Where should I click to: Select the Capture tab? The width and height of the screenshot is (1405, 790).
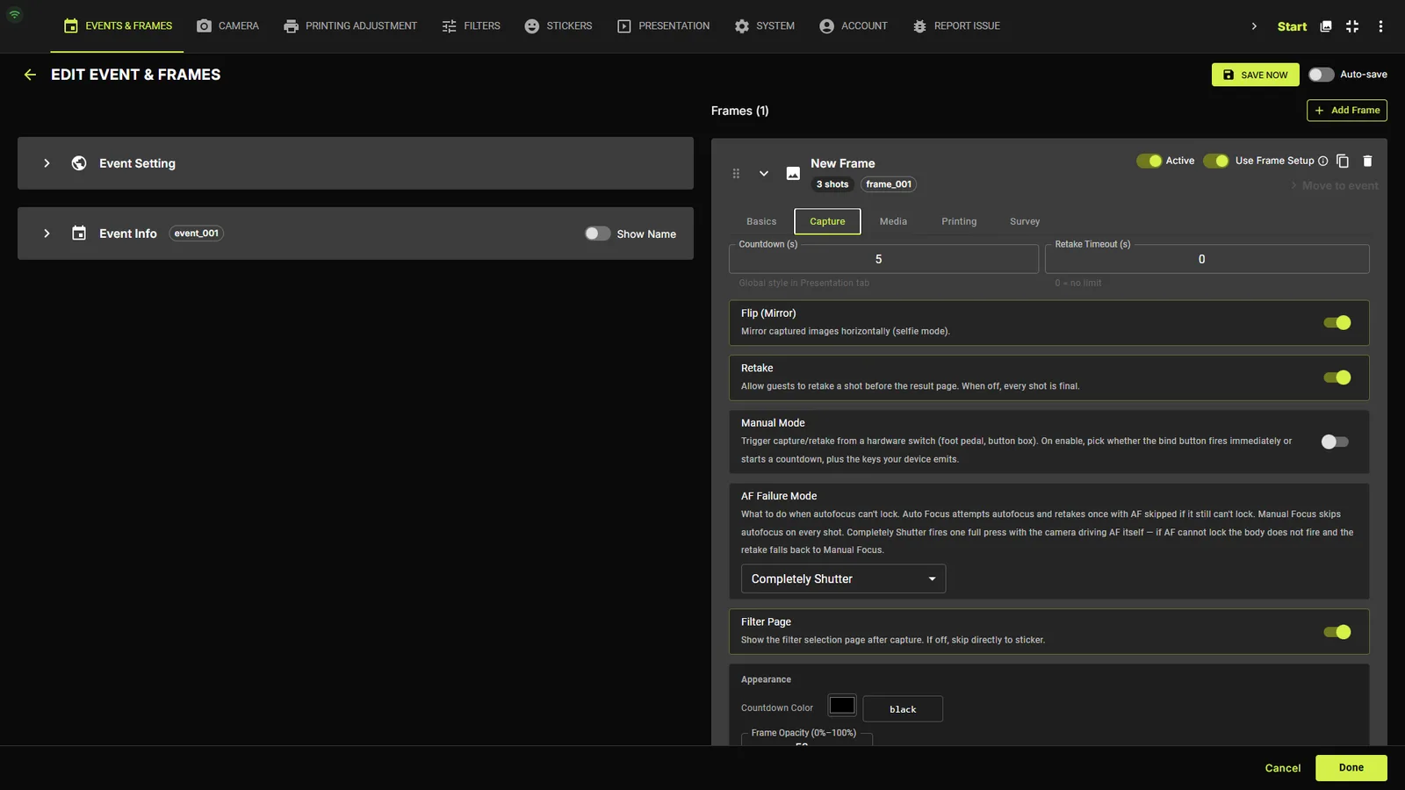coord(827,221)
